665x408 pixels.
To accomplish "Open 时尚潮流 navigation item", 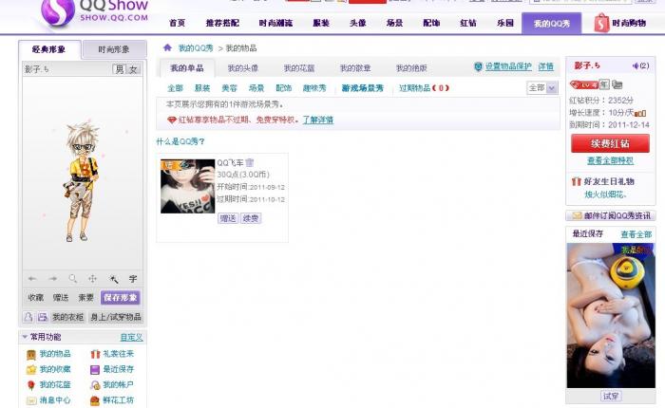I will click(x=275, y=23).
